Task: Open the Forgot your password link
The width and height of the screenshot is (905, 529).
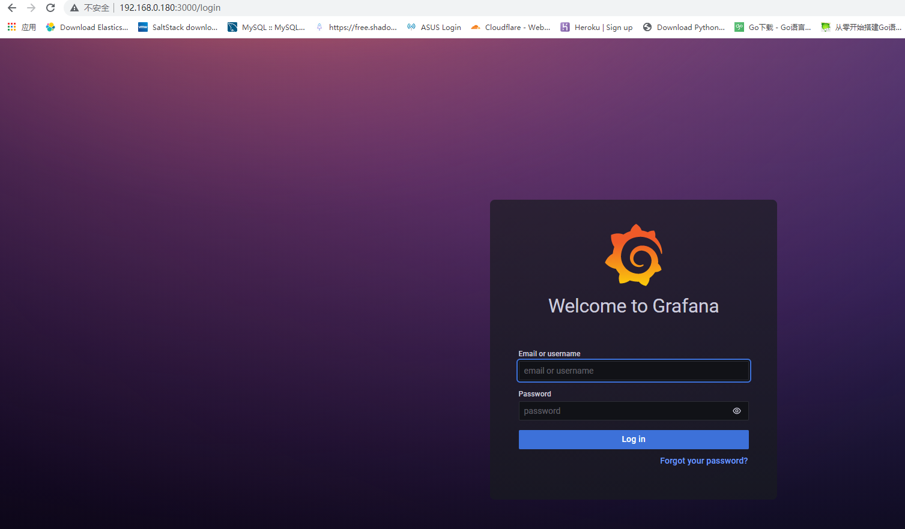Action: point(704,461)
